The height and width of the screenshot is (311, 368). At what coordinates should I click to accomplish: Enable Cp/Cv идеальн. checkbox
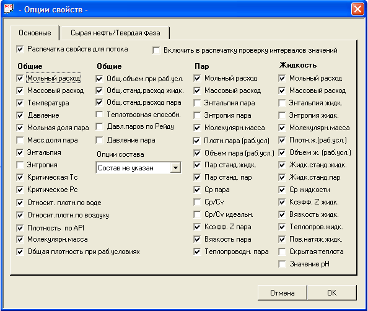tap(198, 214)
